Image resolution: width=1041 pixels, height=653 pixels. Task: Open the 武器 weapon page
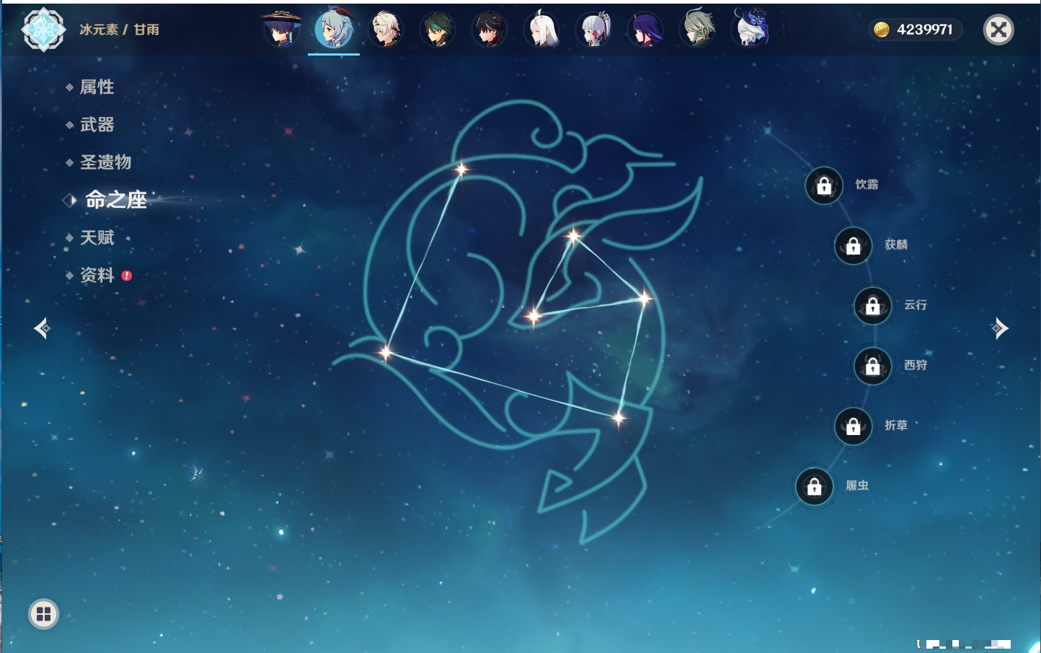[x=97, y=125]
